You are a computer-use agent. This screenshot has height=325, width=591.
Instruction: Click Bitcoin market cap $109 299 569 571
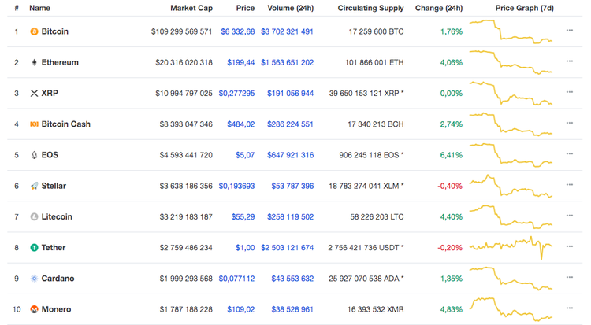(x=182, y=31)
